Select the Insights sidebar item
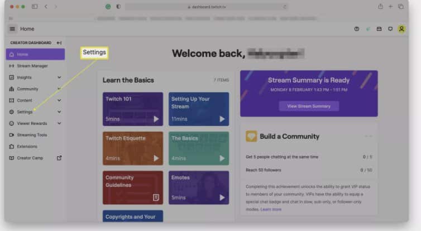 pyautogui.click(x=24, y=77)
